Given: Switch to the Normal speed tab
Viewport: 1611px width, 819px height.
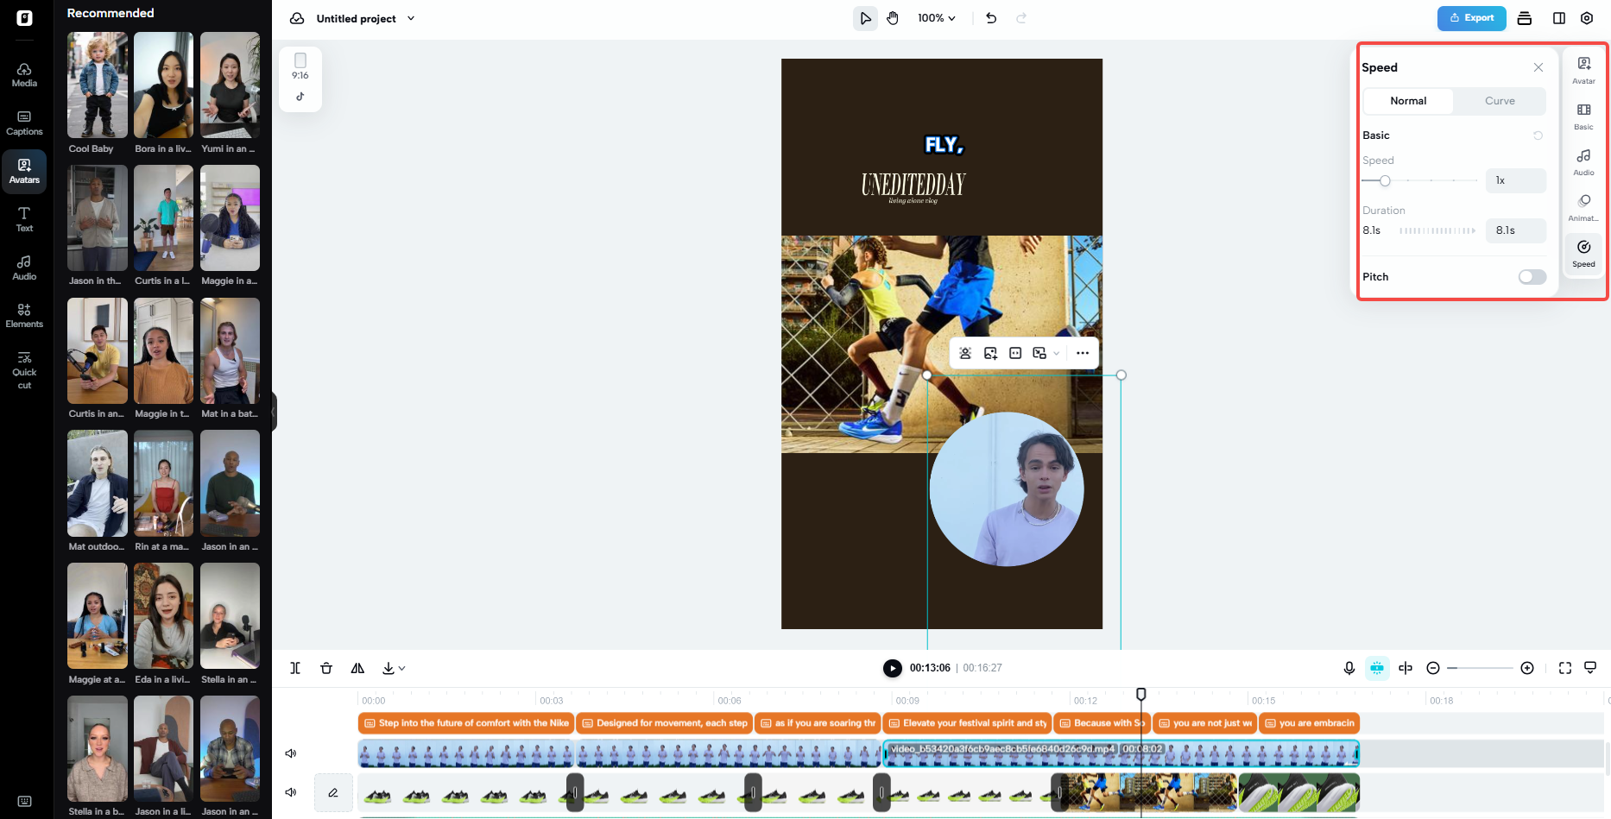Looking at the screenshot, I should point(1408,101).
